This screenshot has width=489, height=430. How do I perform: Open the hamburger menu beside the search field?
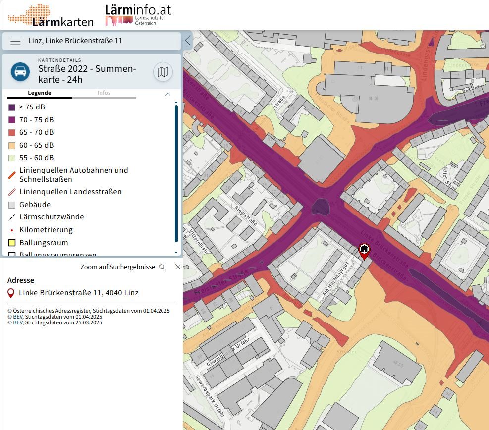pos(15,41)
